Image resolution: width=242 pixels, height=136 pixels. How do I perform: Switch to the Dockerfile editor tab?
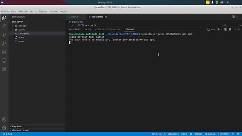98,17
